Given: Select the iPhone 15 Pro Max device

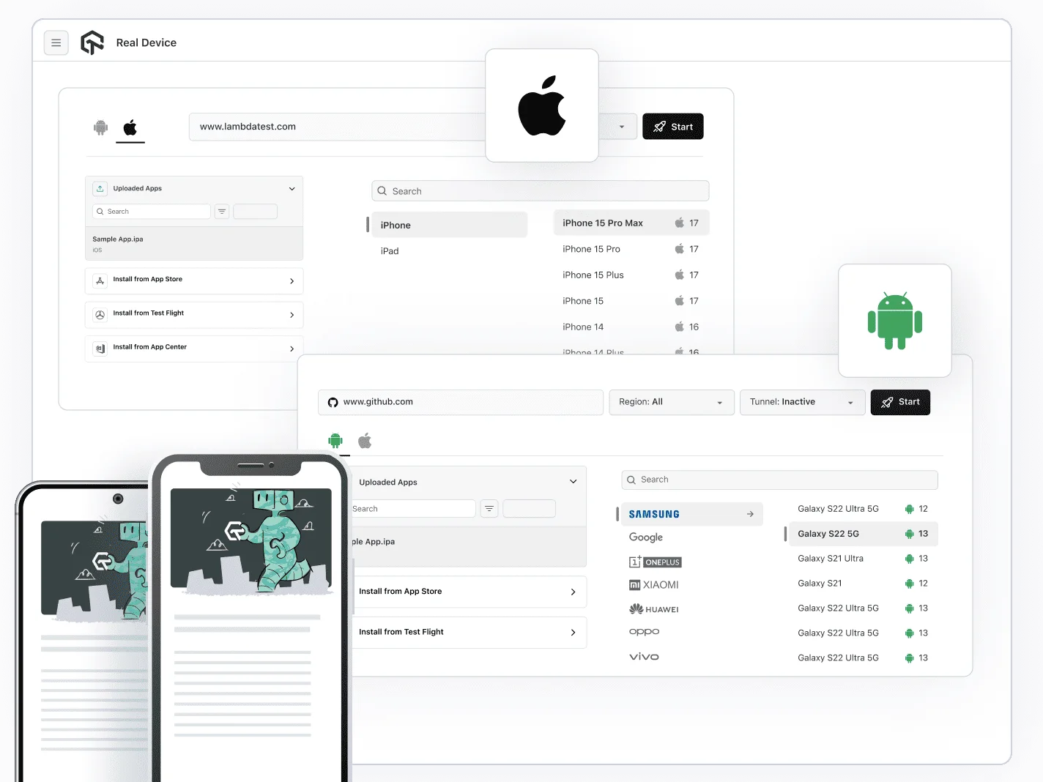Looking at the screenshot, I should pos(602,222).
